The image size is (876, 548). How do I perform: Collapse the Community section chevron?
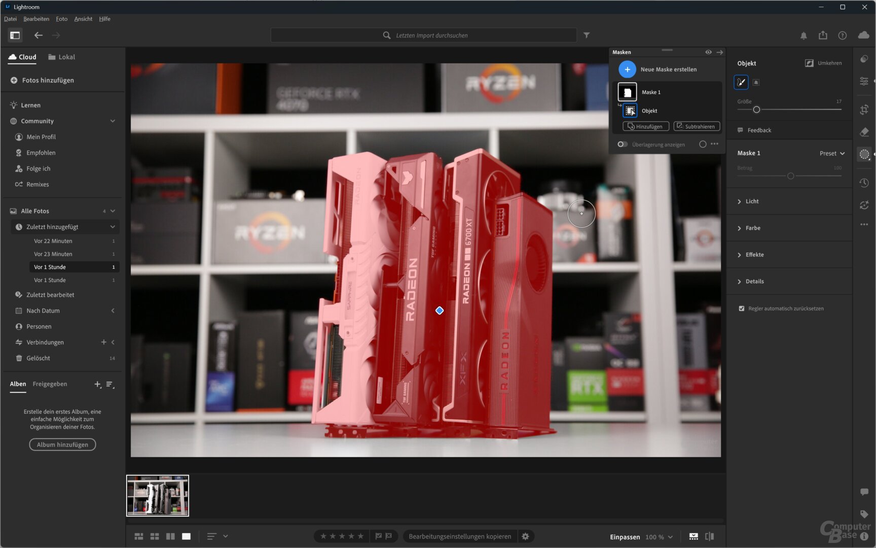(113, 121)
